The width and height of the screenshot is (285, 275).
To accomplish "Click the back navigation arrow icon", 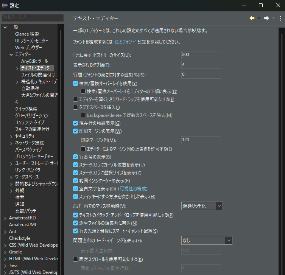I will [x=252, y=18].
